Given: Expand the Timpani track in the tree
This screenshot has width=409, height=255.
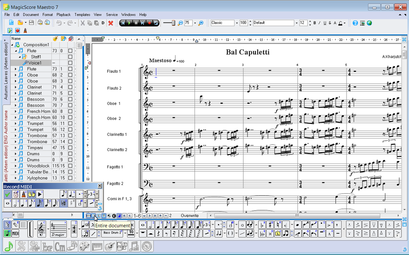Looking at the screenshot, I should coord(15,148).
